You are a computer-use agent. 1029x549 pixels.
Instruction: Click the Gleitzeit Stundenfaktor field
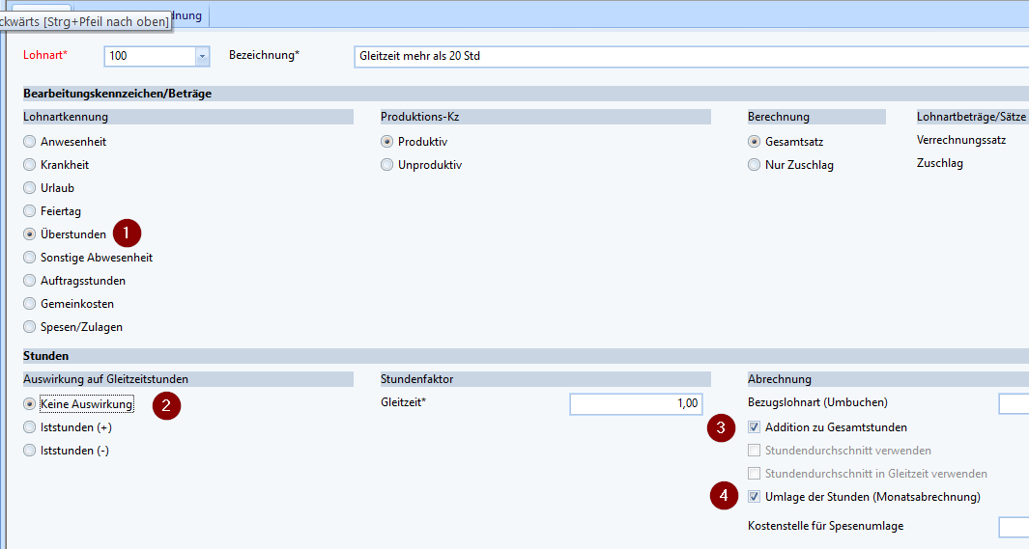coord(636,404)
